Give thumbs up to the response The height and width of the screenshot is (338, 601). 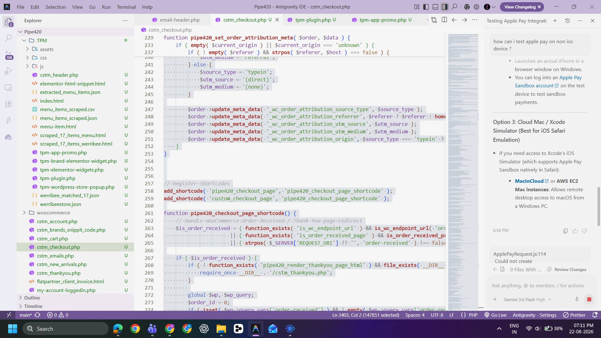coord(575,231)
